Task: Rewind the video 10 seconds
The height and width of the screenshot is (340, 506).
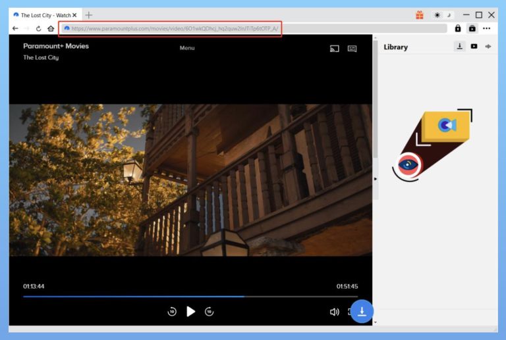Action: pos(172,312)
